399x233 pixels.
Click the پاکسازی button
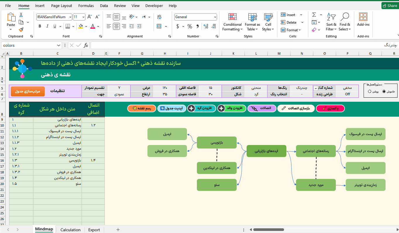[x=331, y=108]
